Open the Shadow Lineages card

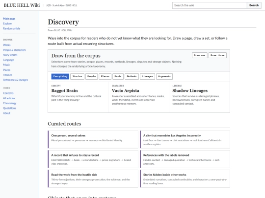point(199,97)
